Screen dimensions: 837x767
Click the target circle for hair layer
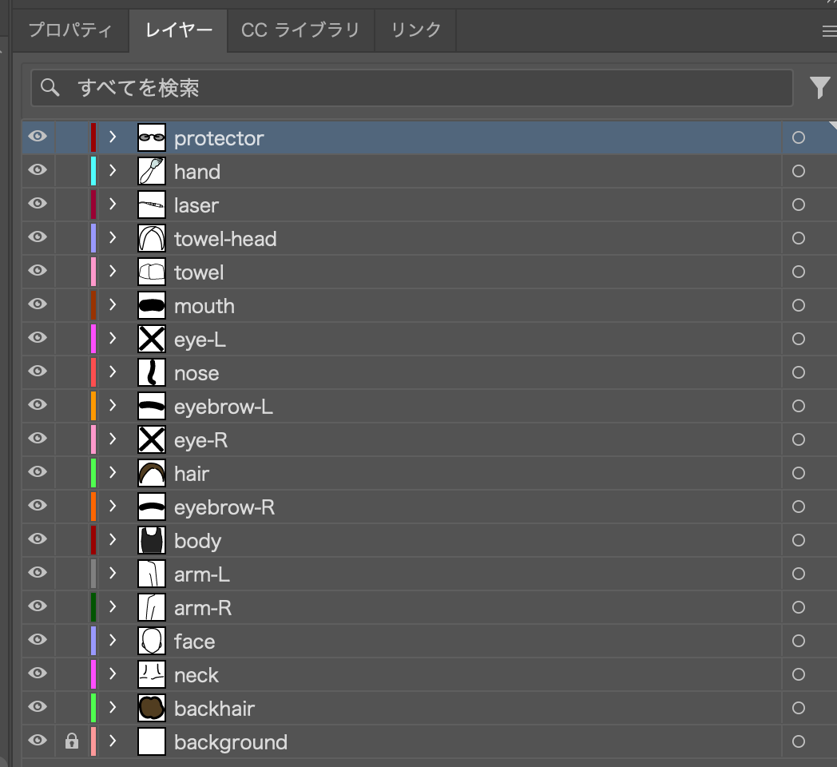(798, 473)
